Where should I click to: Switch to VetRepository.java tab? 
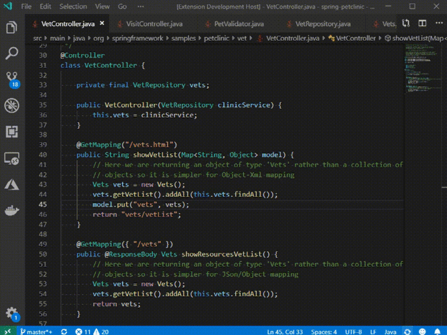point(323,24)
